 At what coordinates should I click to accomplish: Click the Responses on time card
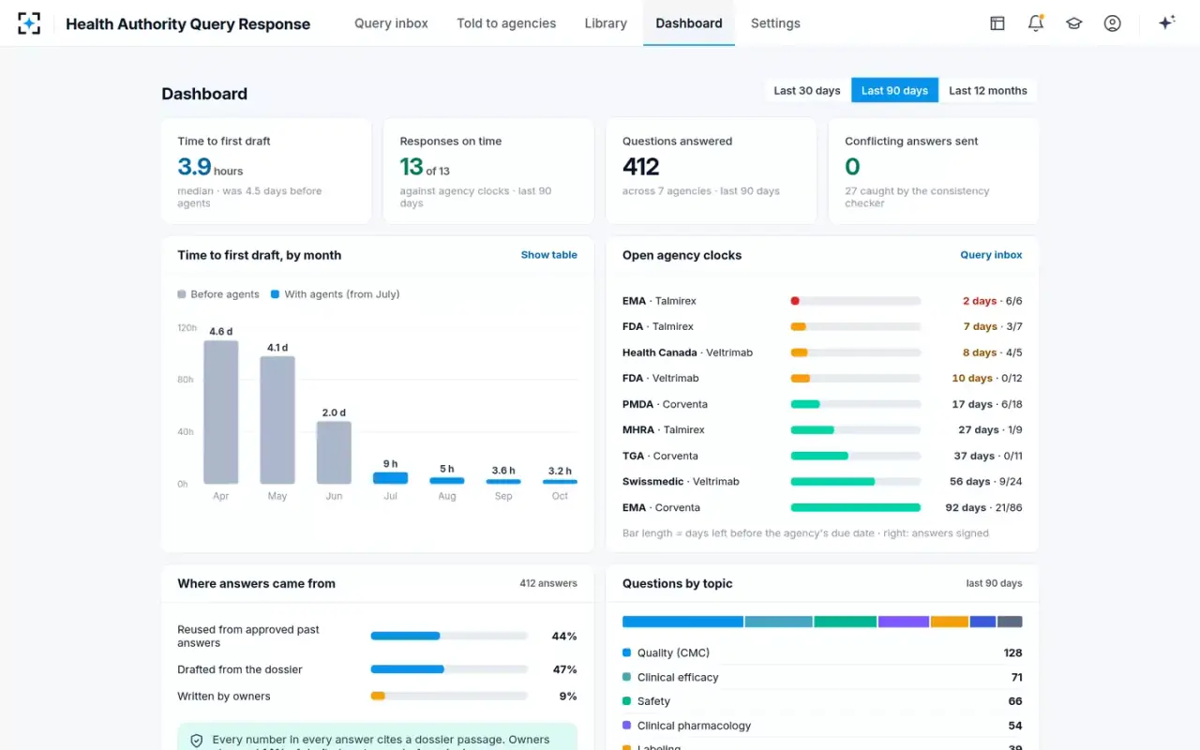click(x=488, y=171)
